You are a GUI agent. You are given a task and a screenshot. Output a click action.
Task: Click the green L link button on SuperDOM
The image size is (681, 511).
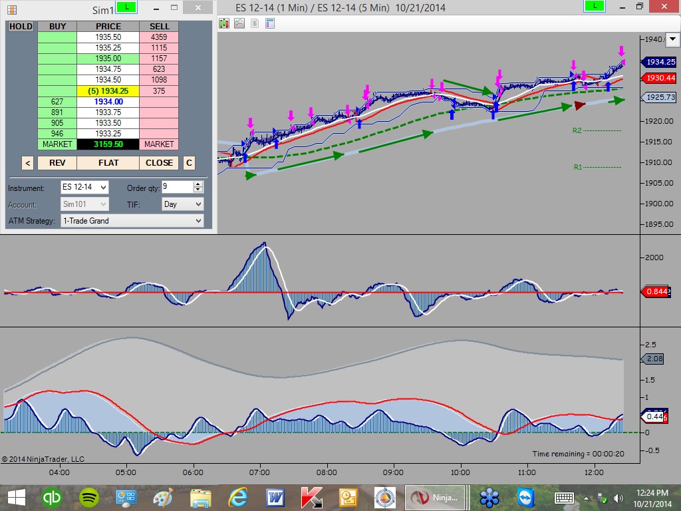[126, 7]
